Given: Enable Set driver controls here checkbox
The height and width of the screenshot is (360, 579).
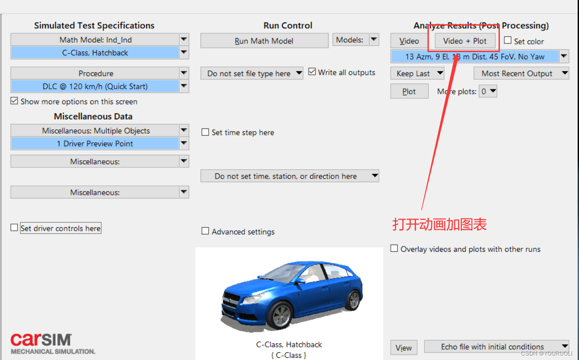Looking at the screenshot, I should (14, 228).
